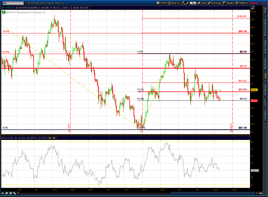Image resolution: width=268 pixels, height=197 pixels.
Task: Click the colored symbol link icon
Action: click(28, 3)
